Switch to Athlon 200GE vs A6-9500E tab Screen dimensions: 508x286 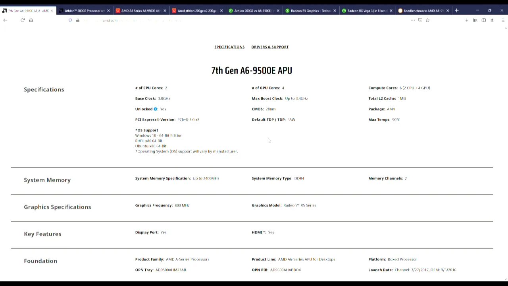tap(254, 11)
